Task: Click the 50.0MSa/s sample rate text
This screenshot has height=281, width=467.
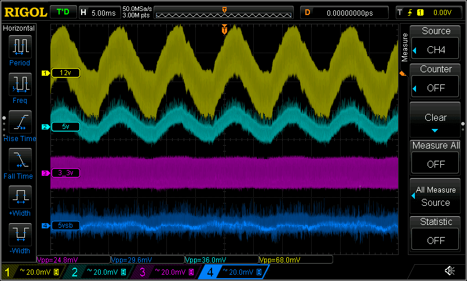Action: pyautogui.click(x=137, y=9)
